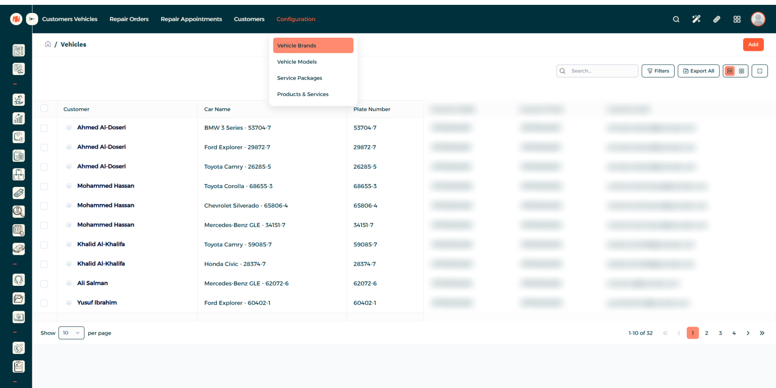Click the paperclip attachments icon

pyautogui.click(x=717, y=19)
